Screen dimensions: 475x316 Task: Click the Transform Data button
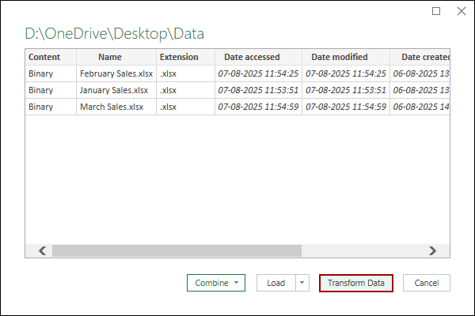coord(355,283)
